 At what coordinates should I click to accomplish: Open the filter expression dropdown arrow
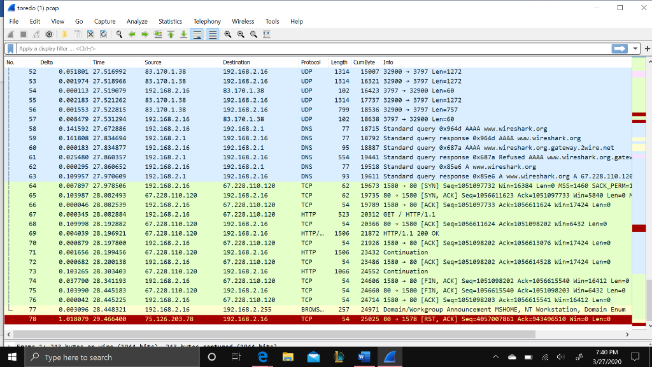[635, 48]
